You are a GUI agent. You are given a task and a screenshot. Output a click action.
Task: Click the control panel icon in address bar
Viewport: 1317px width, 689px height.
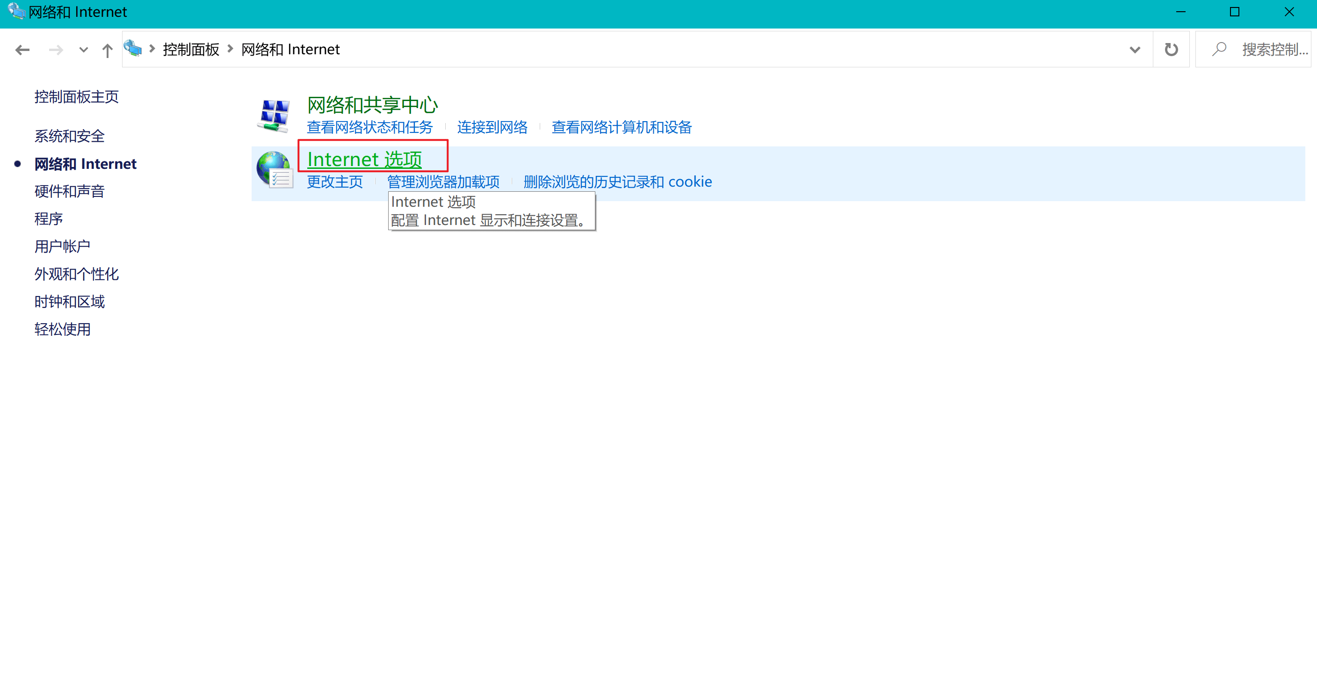133,49
